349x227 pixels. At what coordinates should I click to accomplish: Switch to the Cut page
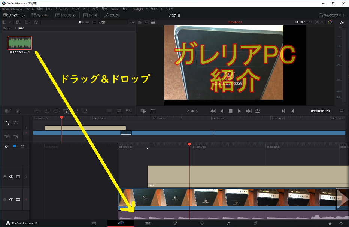click(120, 223)
